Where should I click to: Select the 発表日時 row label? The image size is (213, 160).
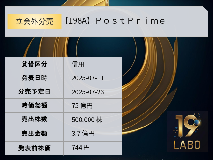(x=34, y=78)
